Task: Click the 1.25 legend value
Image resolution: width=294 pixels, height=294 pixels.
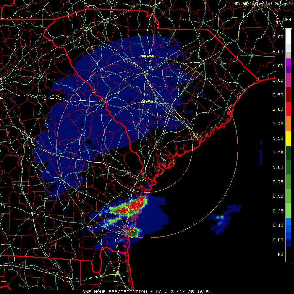Action: 278,153
